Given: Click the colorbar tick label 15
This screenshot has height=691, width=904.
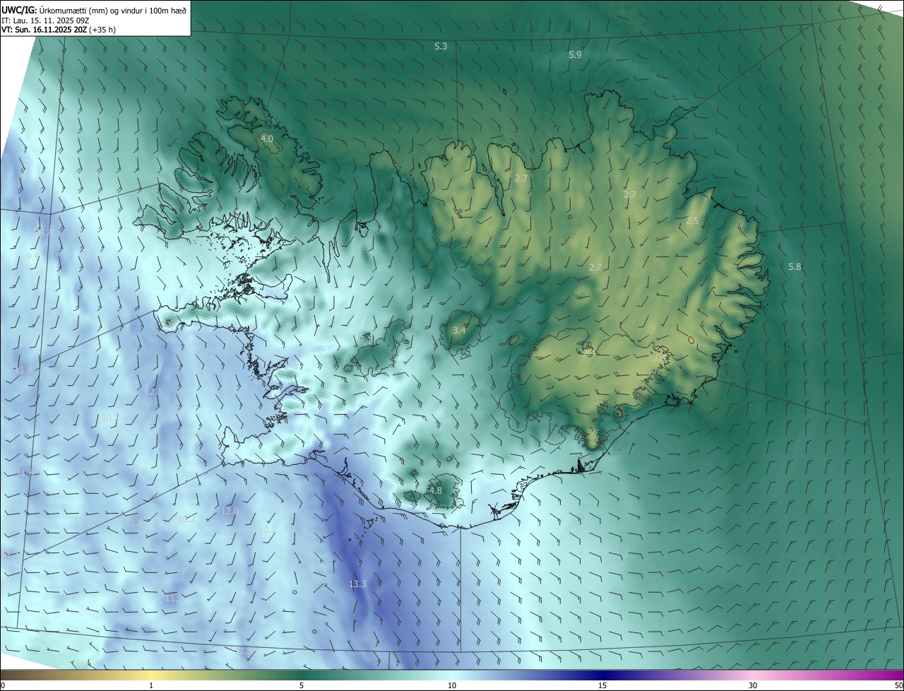Looking at the screenshot, I should (602, 685).
